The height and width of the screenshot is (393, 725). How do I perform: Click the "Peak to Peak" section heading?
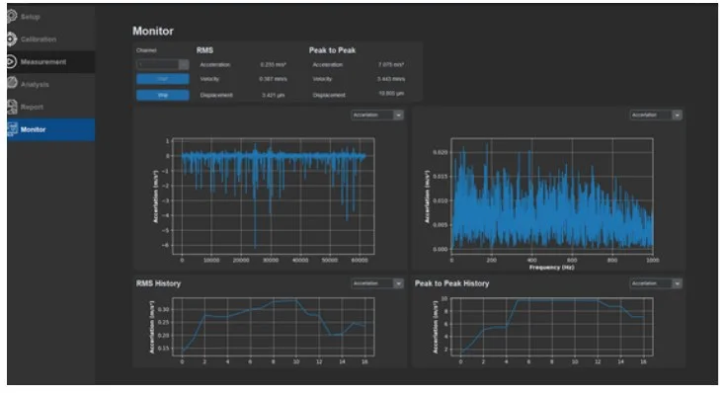333,50
